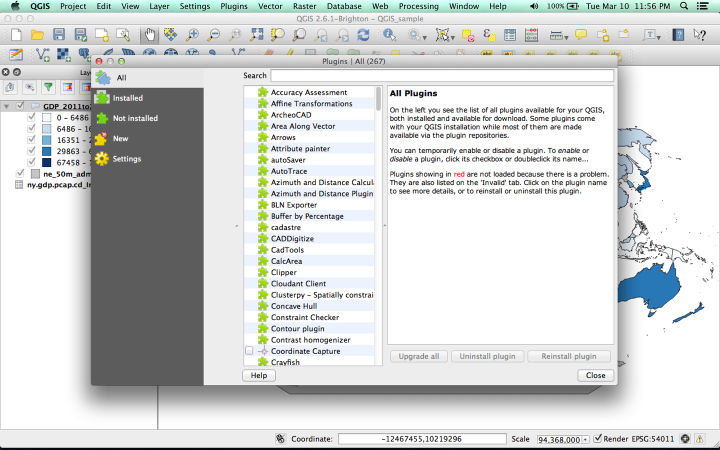Click the Close button in Plugins dialog
The image size is (720, 450).
tap(595, 375)
